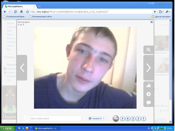Go to the previous photo arrow
Image resolution: width=175 pixels, height=131 pixels.
pos(22,68)
